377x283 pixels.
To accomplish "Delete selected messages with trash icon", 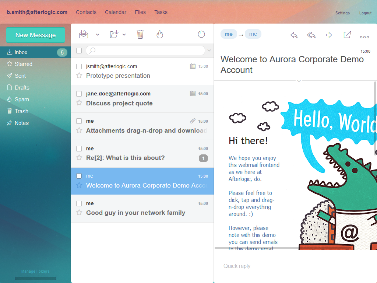I will [140, 34].
